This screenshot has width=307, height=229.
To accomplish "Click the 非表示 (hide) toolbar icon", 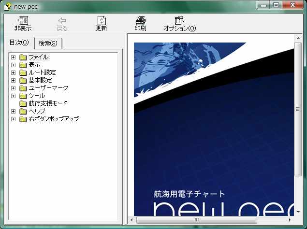I will pyautogui.click(x=23, y=24).
